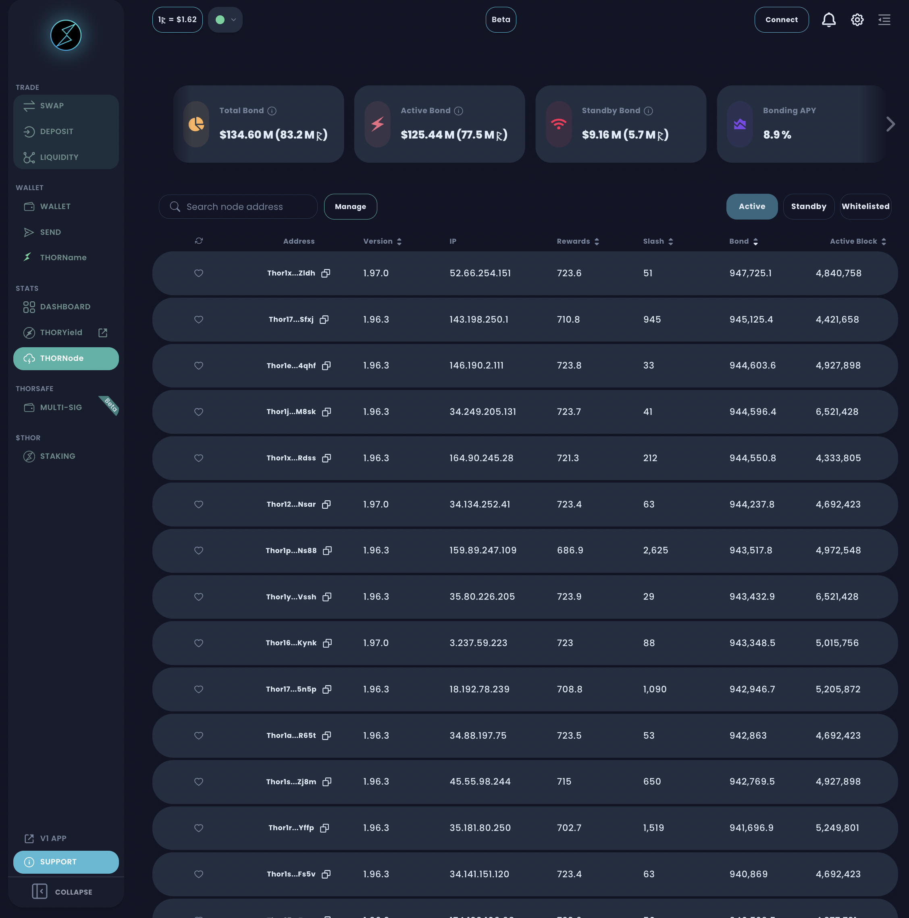Copy address Thor12...Nsar
This screenshot has height=918, width=909.
(x=326, y=504)
